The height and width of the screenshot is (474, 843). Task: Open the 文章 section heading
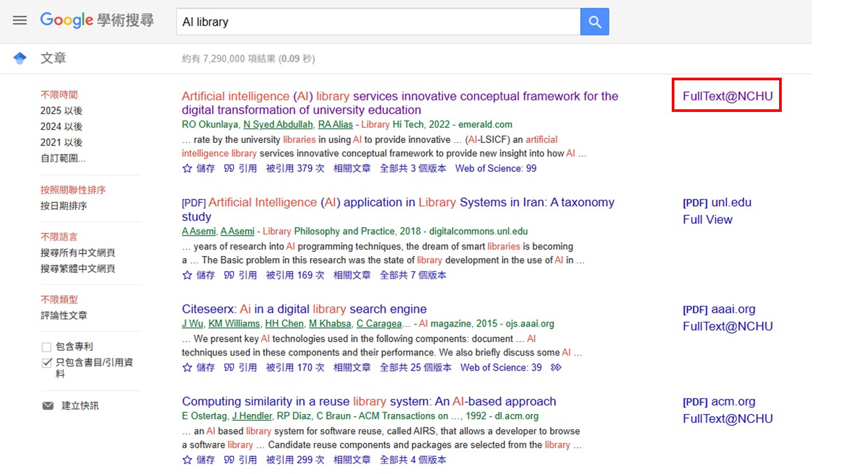[x=53, y=59]
